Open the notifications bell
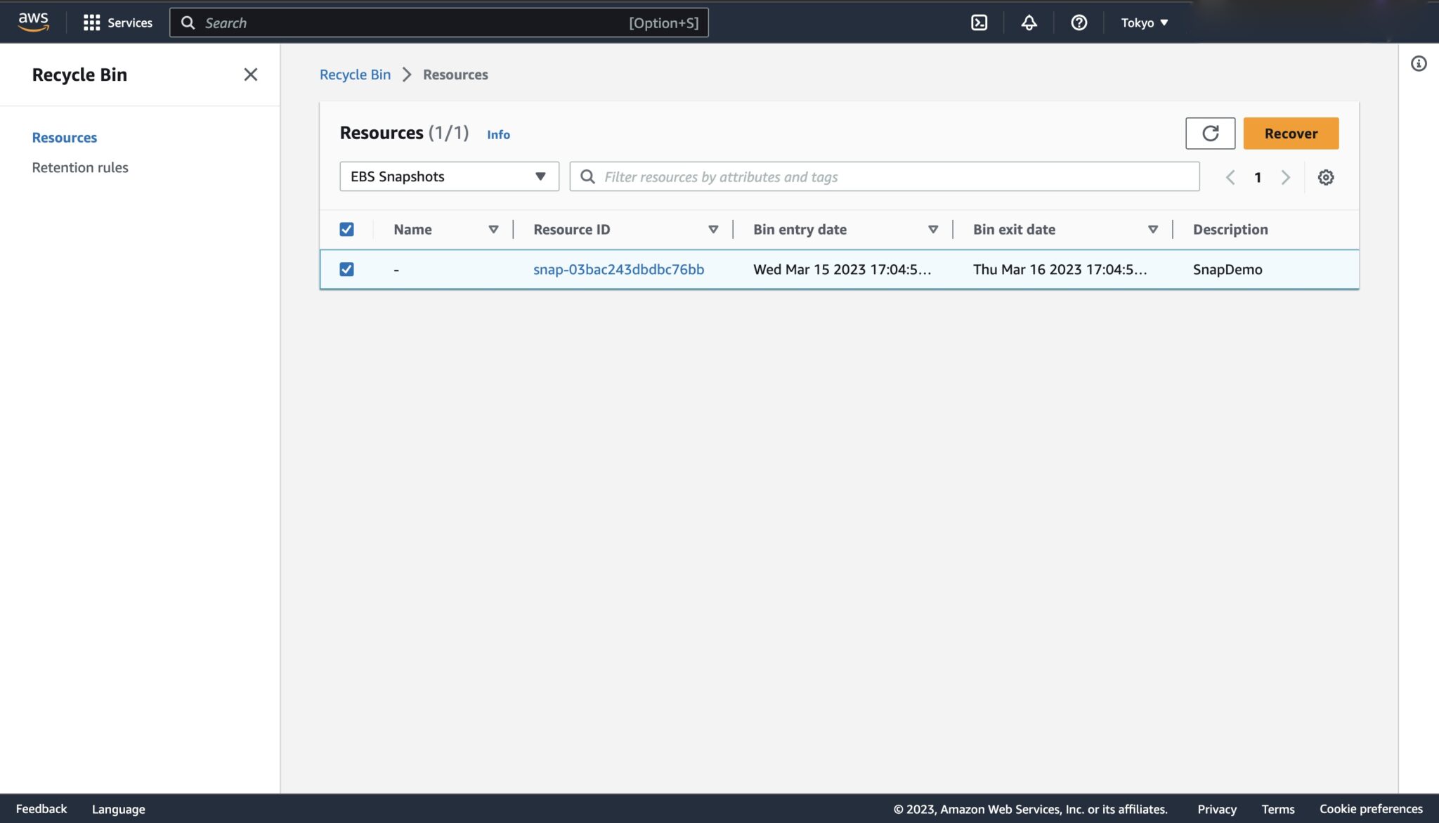This screenshot has width=1439, height=823. point(1029,22)
